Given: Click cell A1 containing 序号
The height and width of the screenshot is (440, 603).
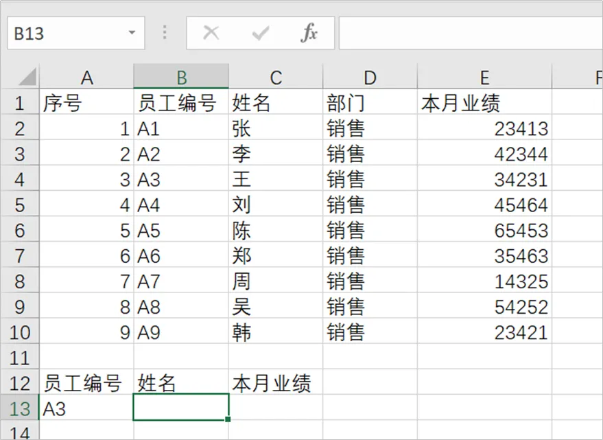Looking at the screenshot, I should [x=86, y=102].
